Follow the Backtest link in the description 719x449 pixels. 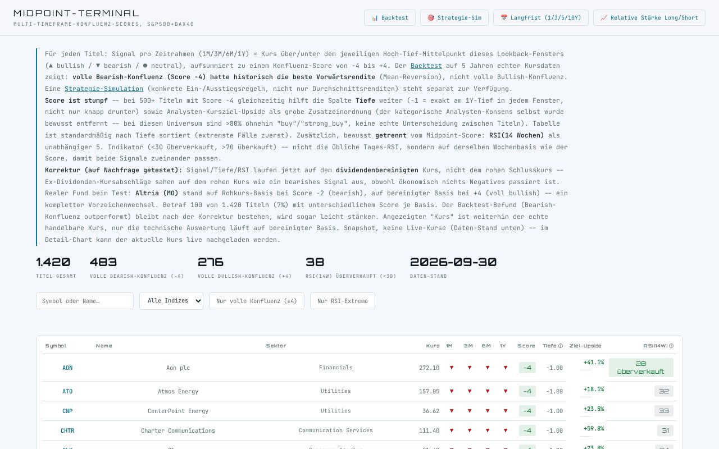426,66
